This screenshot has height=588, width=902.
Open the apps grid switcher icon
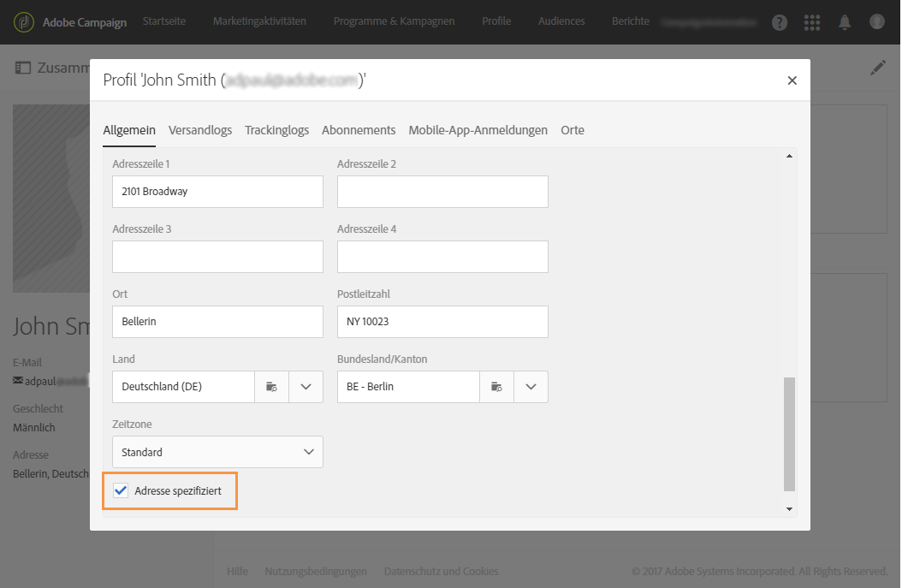pos(812,22)
